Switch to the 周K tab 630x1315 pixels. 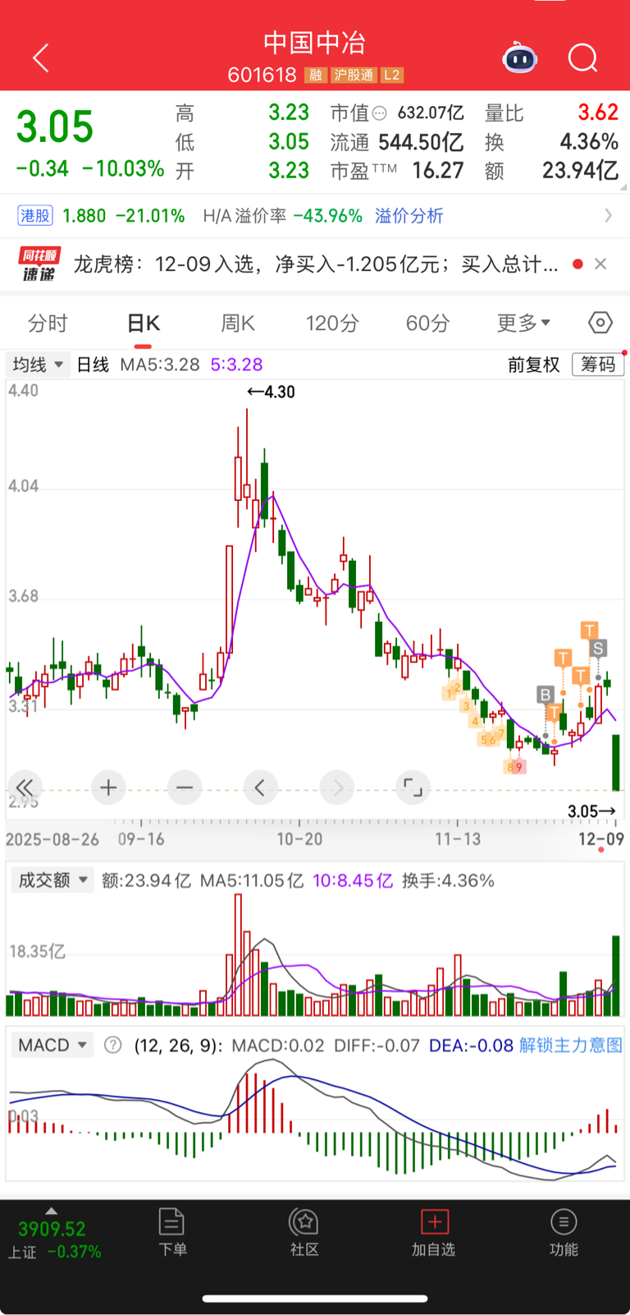[238, 324]
